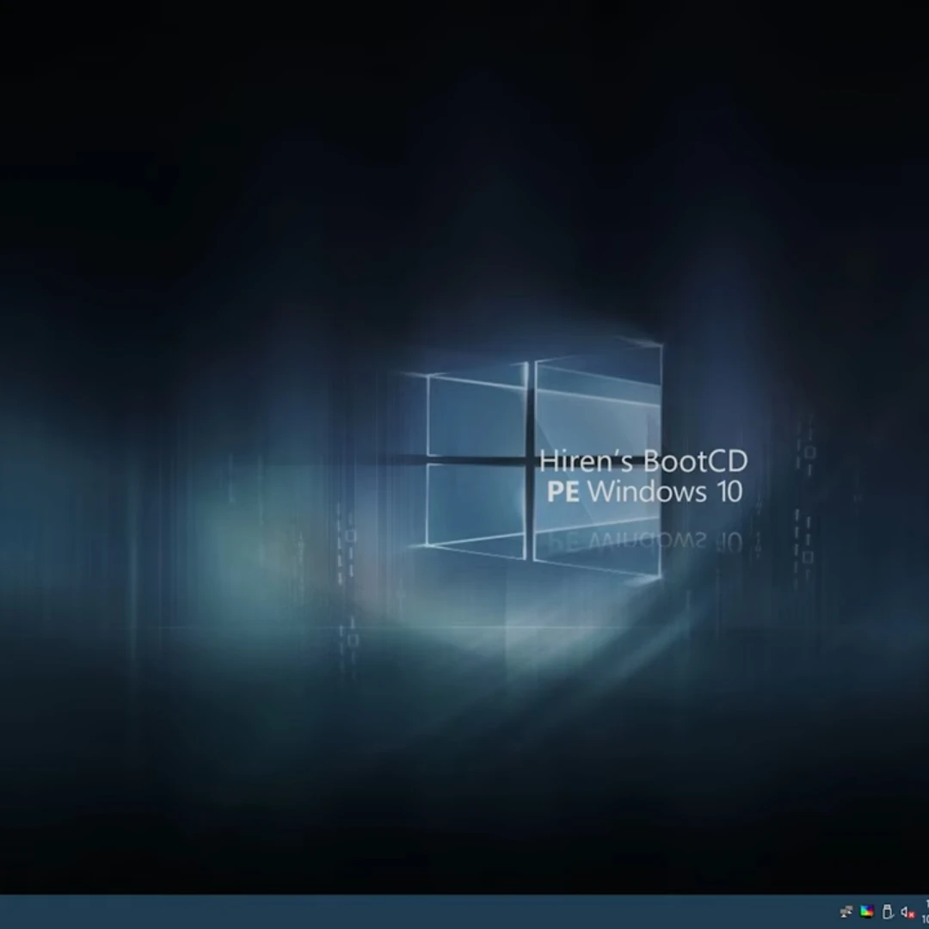
Task: Click the muted speaker volume icon
Action: pos(907,913)
